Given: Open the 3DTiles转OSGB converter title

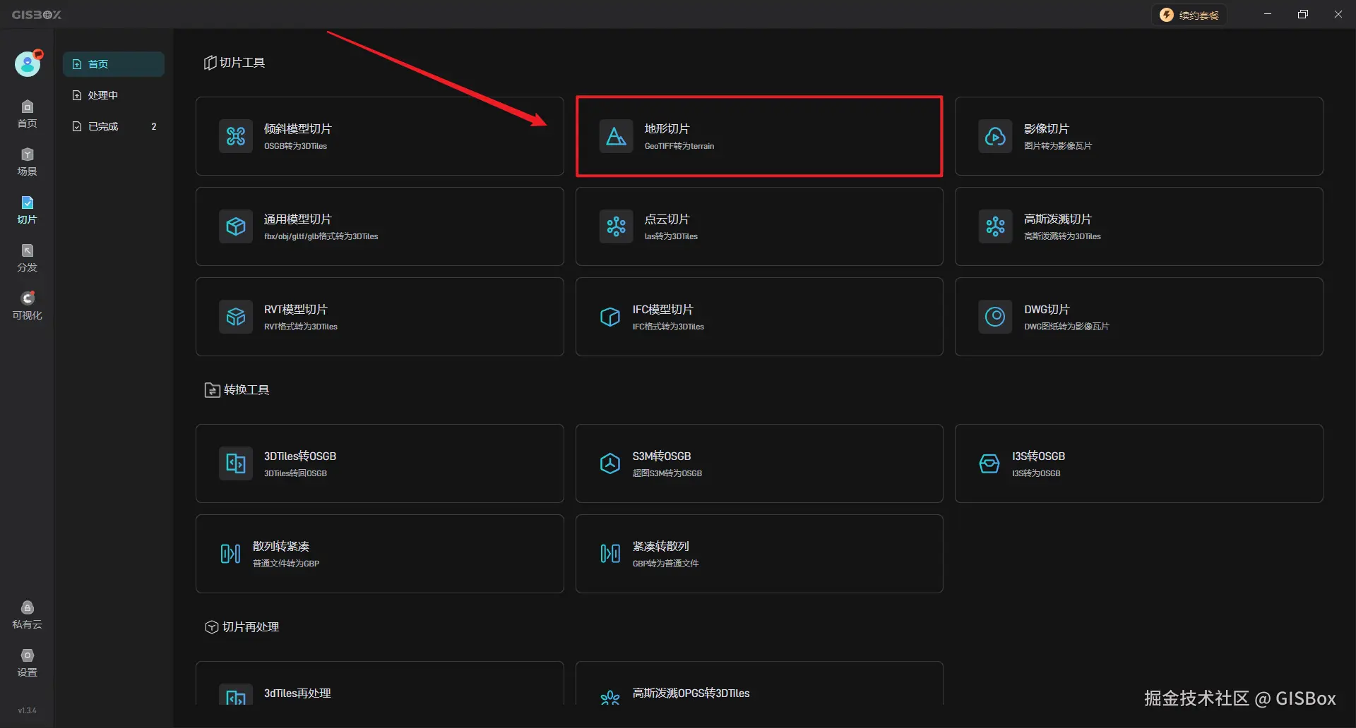Looking at the screenshot, I should coord(300,456).
